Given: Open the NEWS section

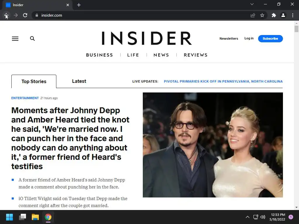Looking at the screenshot, I should [x=161, y=55].
